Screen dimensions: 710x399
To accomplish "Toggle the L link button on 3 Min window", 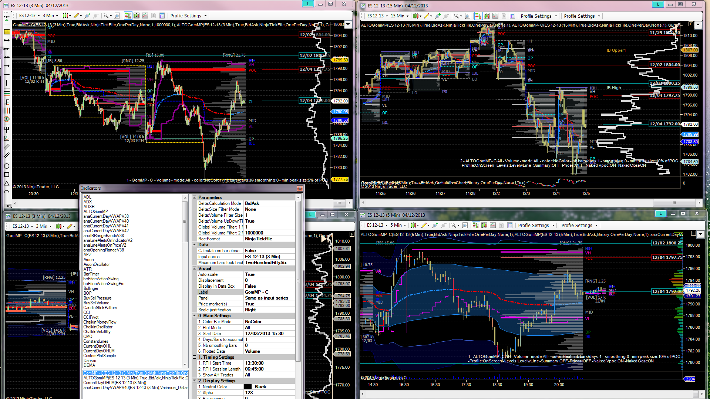I will (308, 4).
